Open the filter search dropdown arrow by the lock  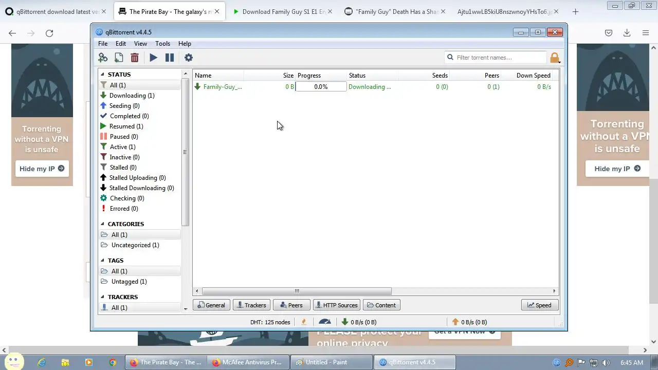[559, 62]
